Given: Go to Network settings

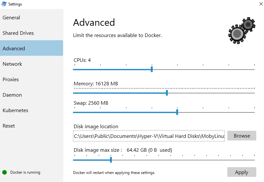Looking at the screenshot, I should click(13, 64).
